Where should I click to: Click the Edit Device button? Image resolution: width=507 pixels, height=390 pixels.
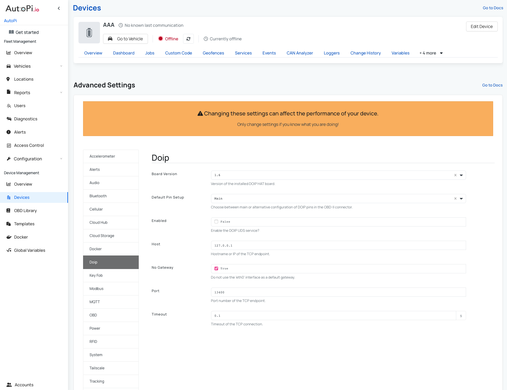pyautogui.click(x=482, y=26)
